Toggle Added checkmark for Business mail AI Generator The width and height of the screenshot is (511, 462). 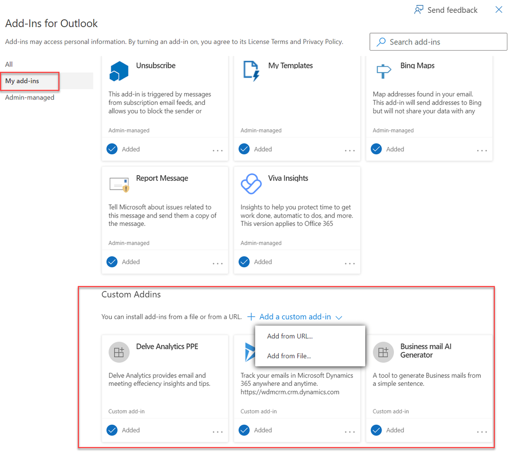click(376, 430)
